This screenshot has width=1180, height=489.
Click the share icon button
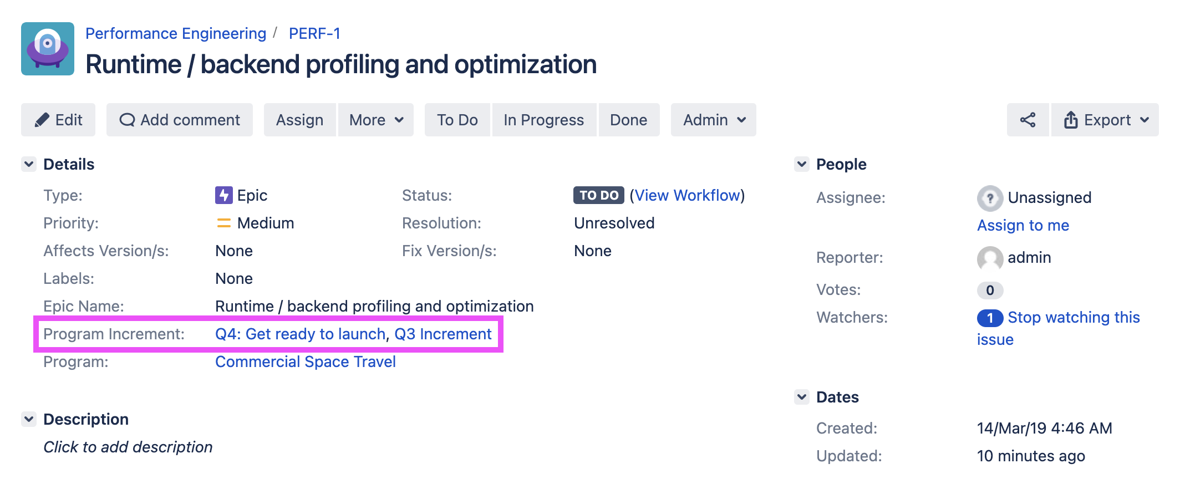point(1028,120)
